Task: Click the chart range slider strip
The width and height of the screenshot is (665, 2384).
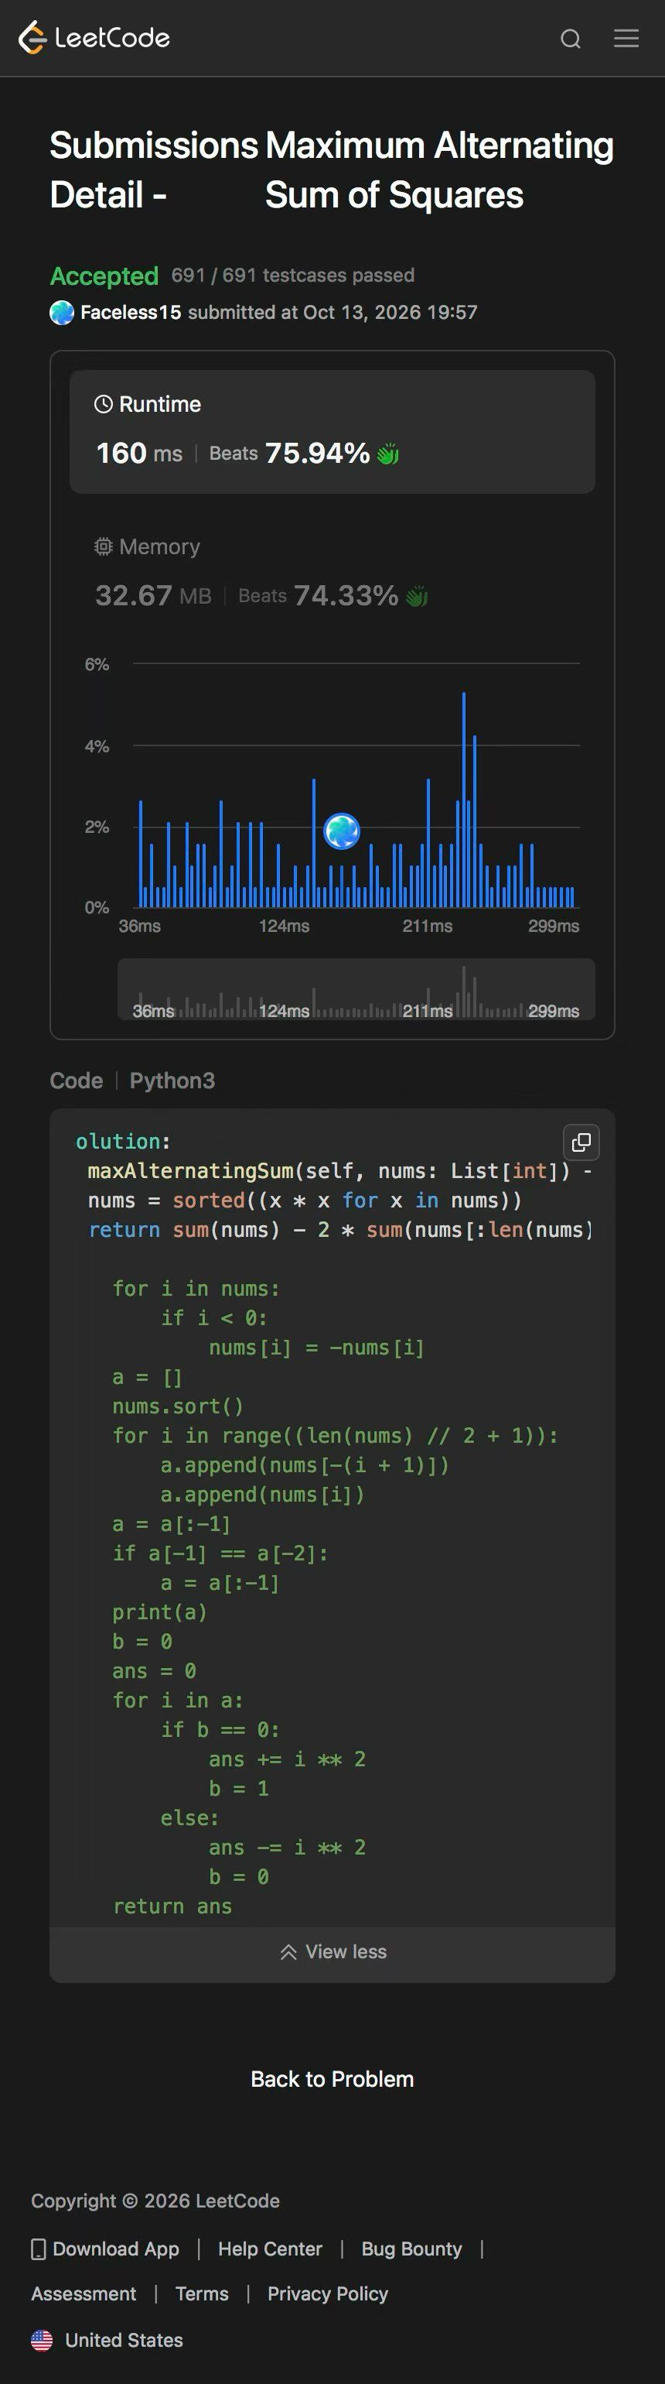Action: (x=356, y=989)
